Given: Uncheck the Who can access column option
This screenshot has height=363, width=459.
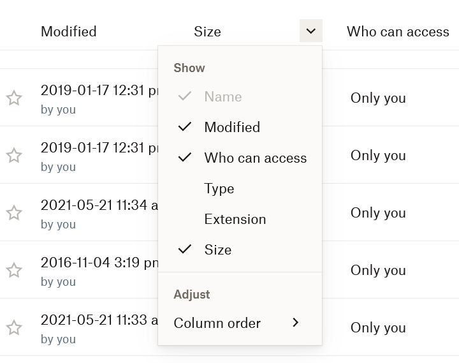Looking at the screenshot, I should [255, 158].
